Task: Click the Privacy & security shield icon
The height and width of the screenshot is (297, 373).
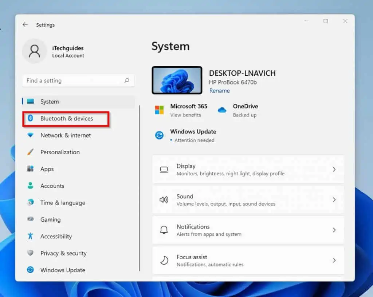Action: click(31, 253)
